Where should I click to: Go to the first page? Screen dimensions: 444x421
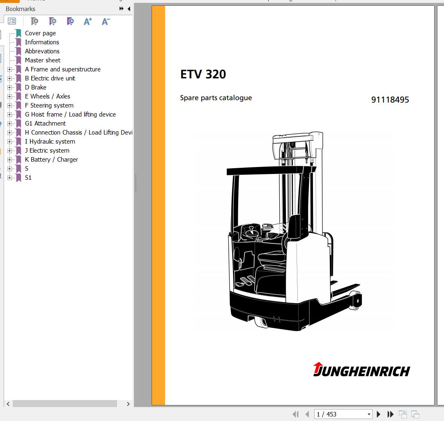tap(295, 414)
